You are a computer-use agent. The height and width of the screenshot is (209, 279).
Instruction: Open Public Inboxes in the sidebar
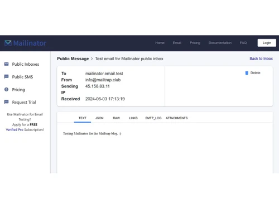click(26, 64)
